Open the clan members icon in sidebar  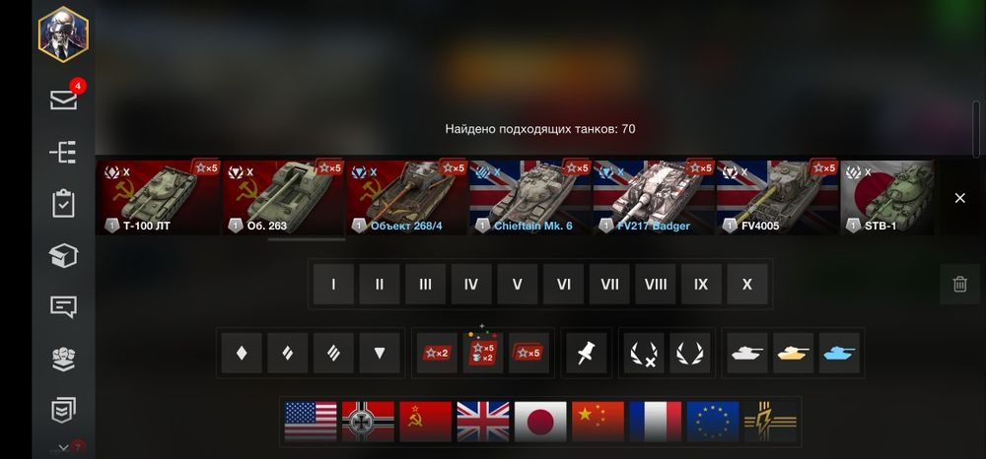coord(63,359)
